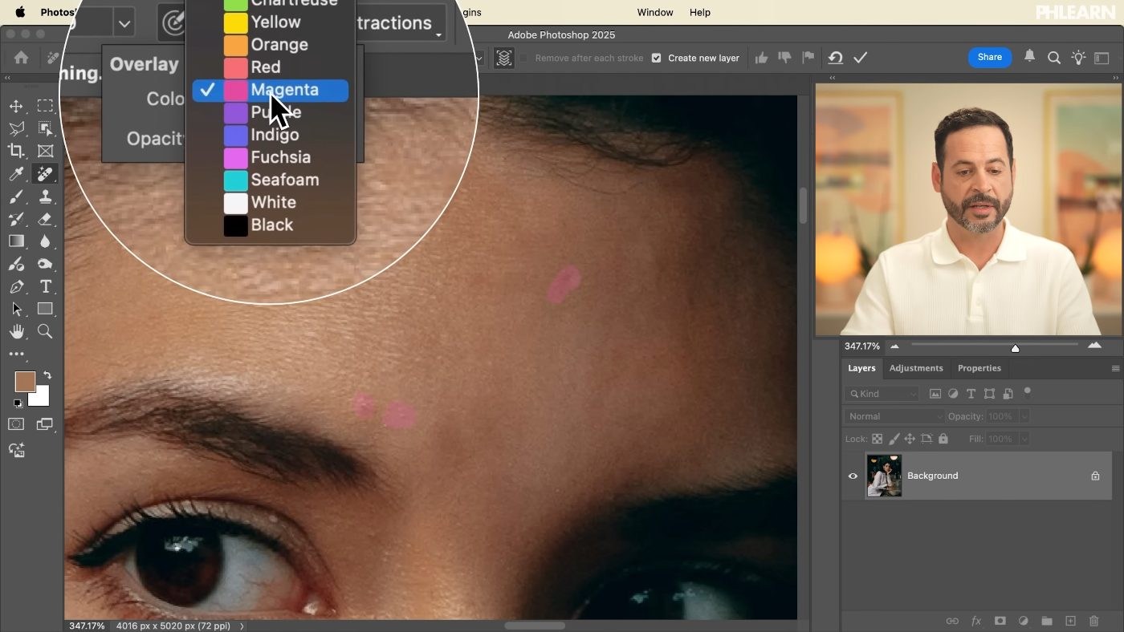Switch to the Adjustments tab
The height and width of the screenshot is (632, 1124).
pyautogui.click(x=916, y=368)
